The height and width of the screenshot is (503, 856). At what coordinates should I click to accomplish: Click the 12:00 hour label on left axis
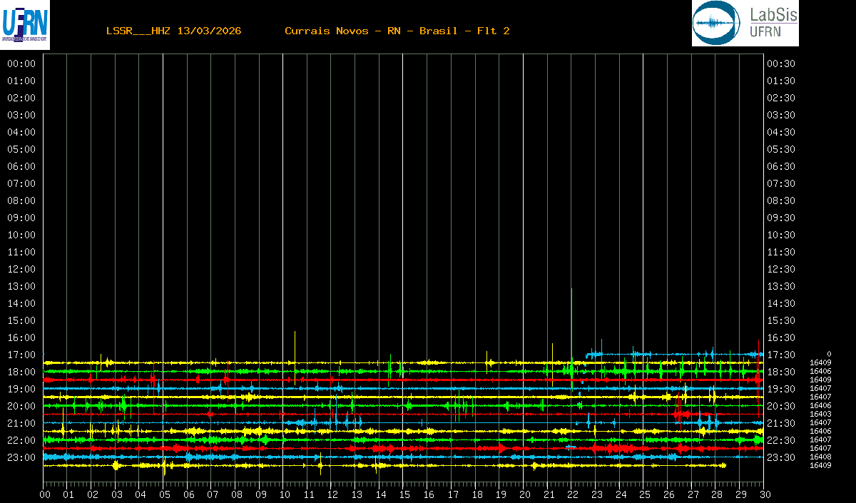pos(21,269)
